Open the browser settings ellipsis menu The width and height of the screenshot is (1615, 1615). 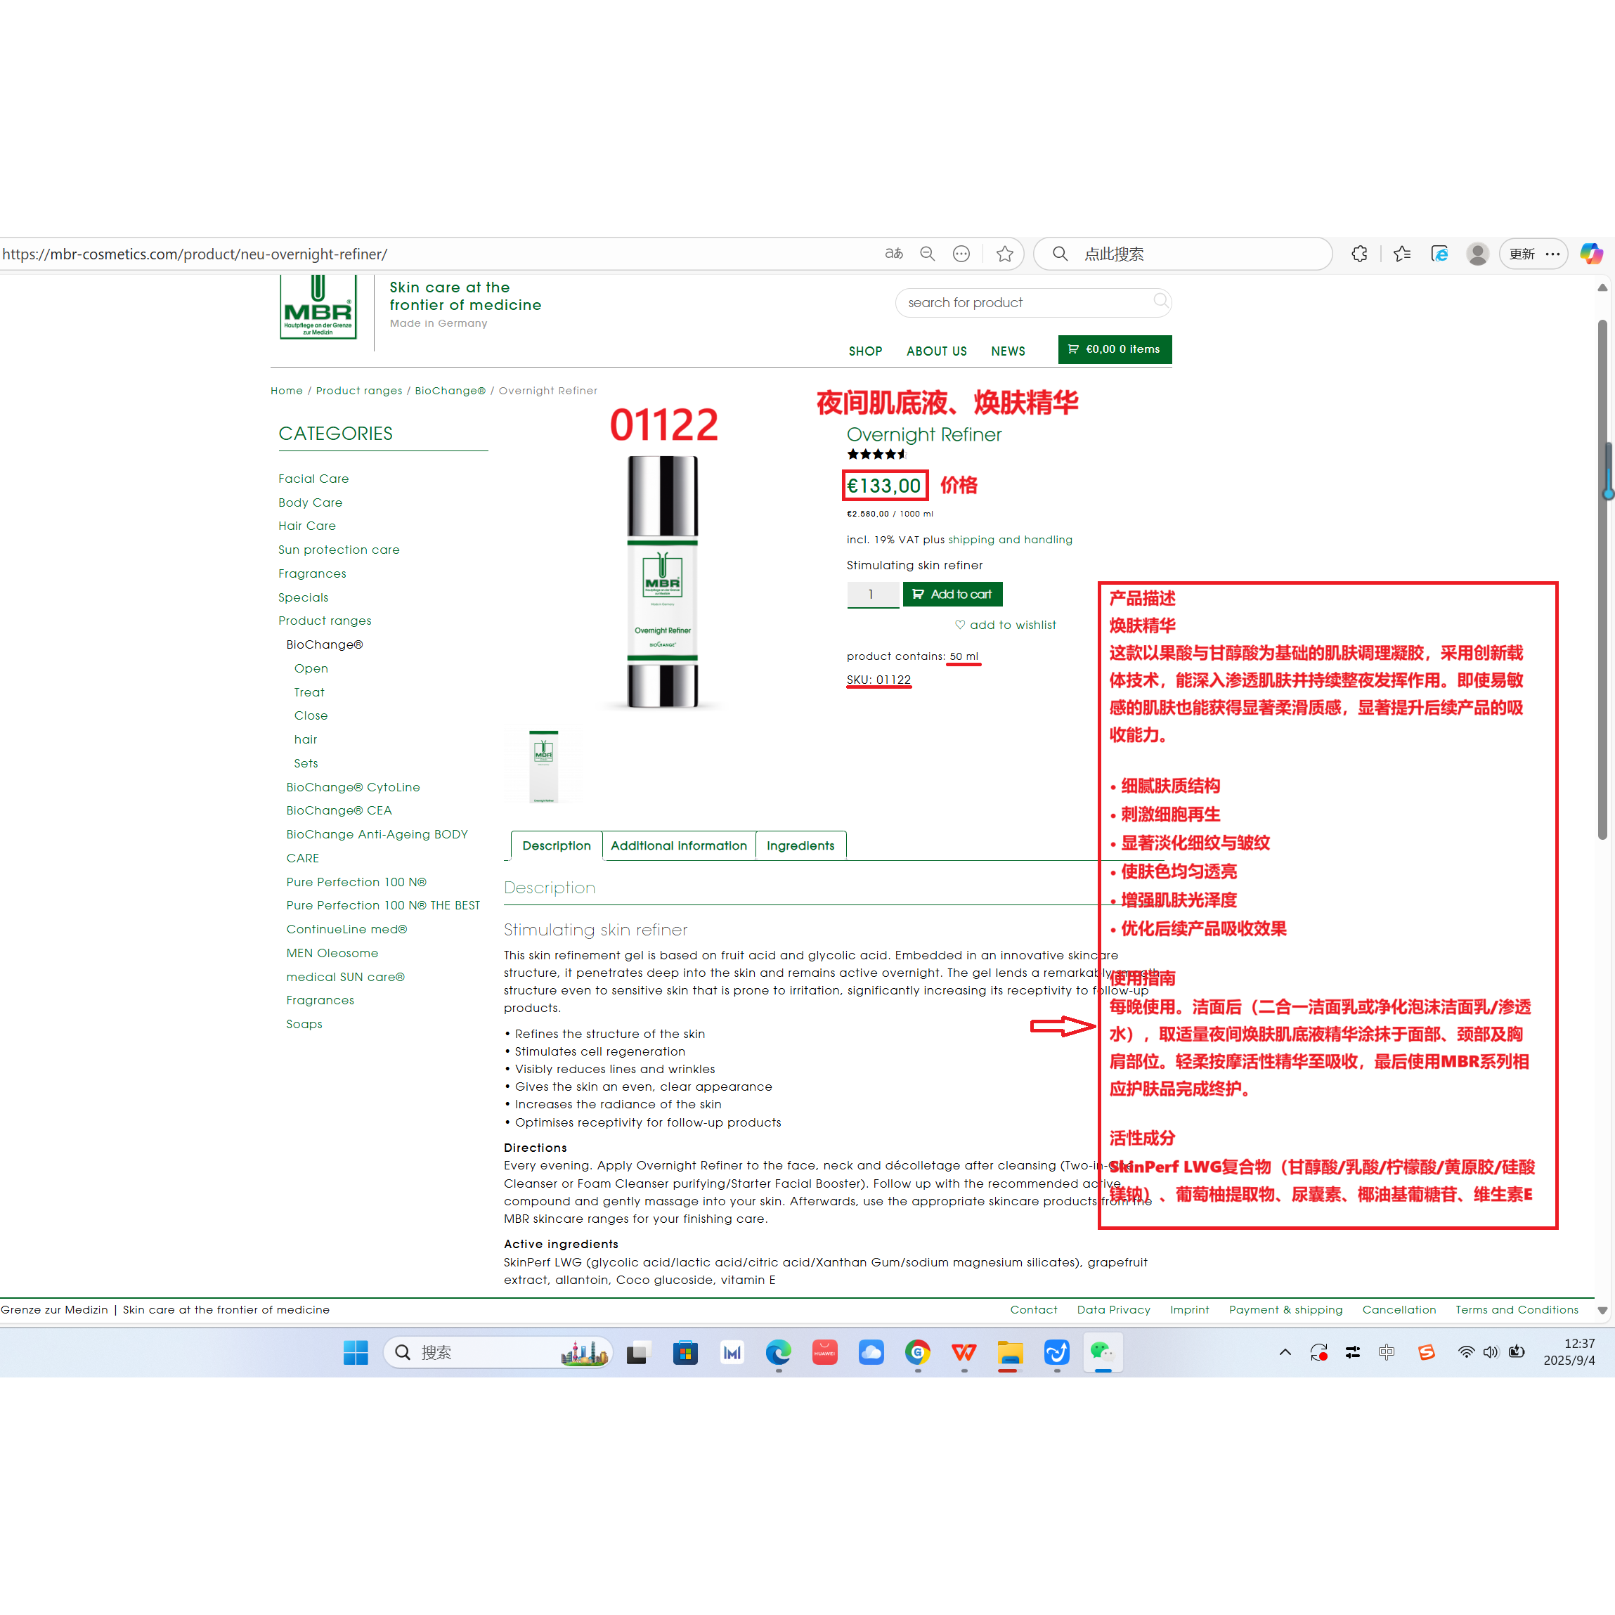tap(1552, 253)
